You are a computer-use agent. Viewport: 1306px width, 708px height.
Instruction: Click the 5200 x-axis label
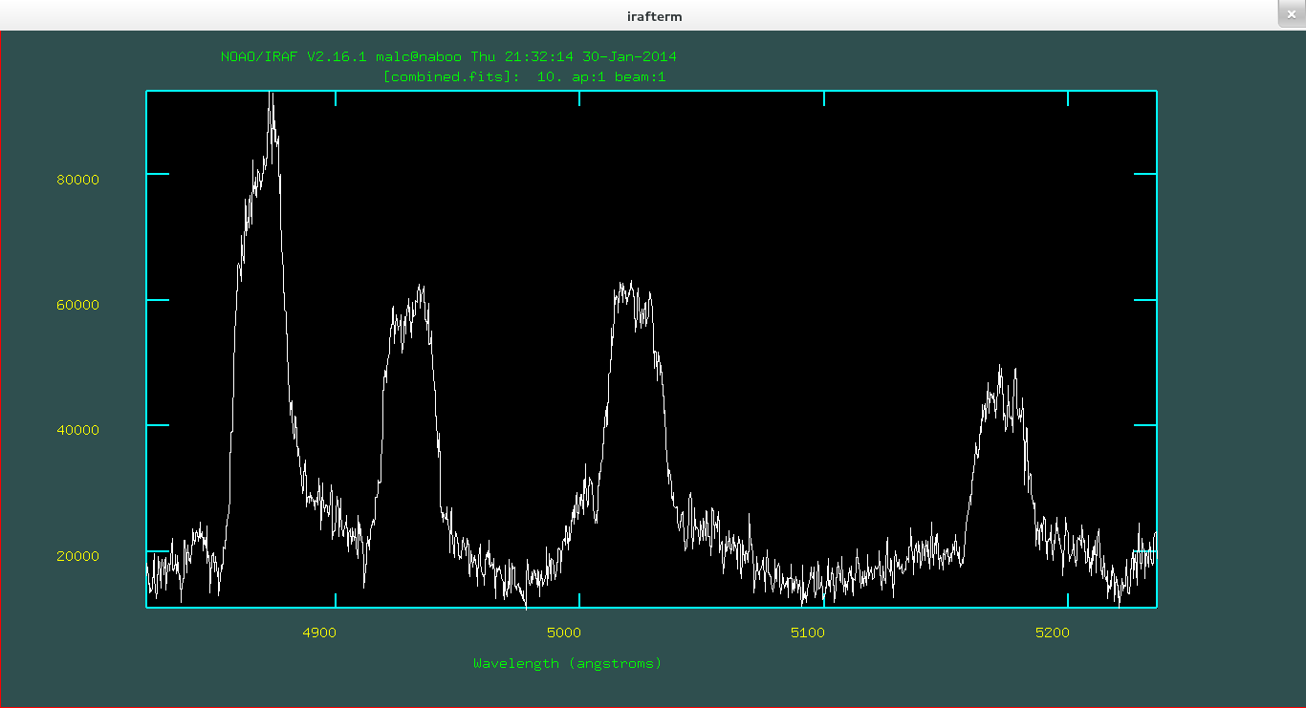point(1052,633)
